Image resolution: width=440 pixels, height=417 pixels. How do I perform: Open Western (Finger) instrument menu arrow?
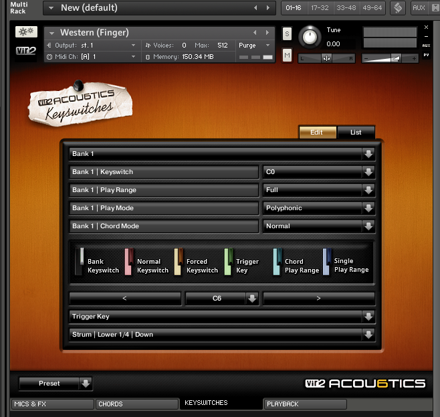coord(51,33)
